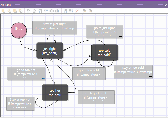This screenshot has height=118, width=168.
Task: Click the Align Middles toolbar icon
Action: (52, 11)
